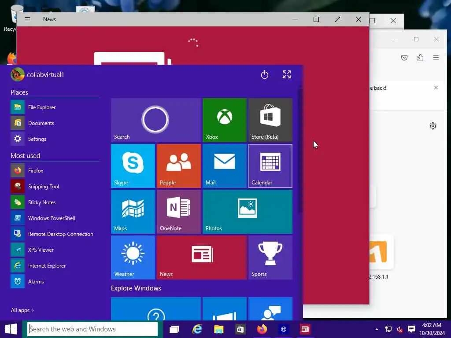
Task: Expand Start menu to full screen
Action: click(286, 75)
